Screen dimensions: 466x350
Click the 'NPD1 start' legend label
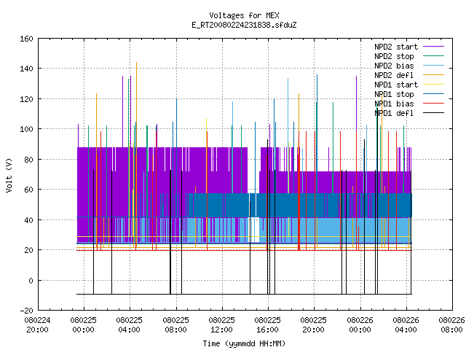pos(396,85)
